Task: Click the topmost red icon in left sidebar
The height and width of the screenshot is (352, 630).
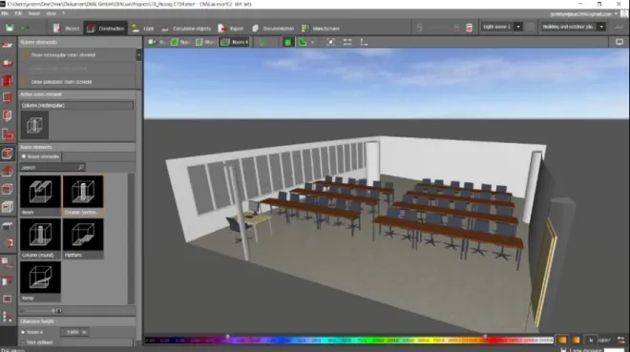Action: tap(8, 45)
